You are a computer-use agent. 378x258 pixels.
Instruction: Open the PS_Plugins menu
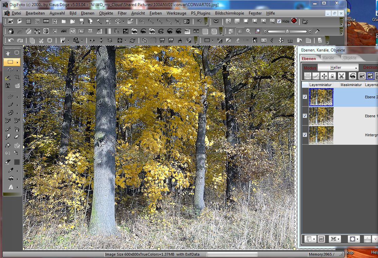click(201, 13)
